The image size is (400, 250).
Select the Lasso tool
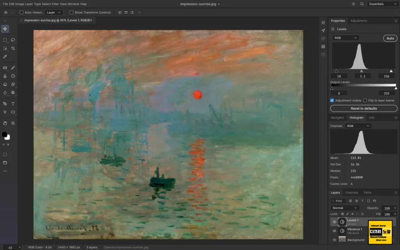pos(13,40)
